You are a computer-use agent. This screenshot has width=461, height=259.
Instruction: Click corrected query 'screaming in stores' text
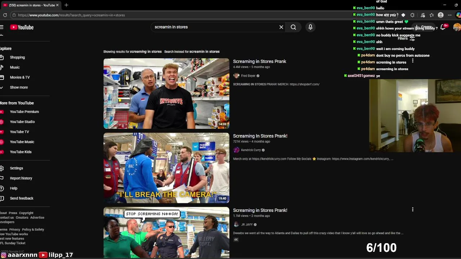pos(146,51)
